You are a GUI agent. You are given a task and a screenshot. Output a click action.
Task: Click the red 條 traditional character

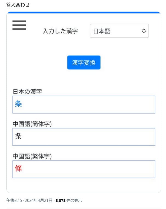click(x=18, y=168)
